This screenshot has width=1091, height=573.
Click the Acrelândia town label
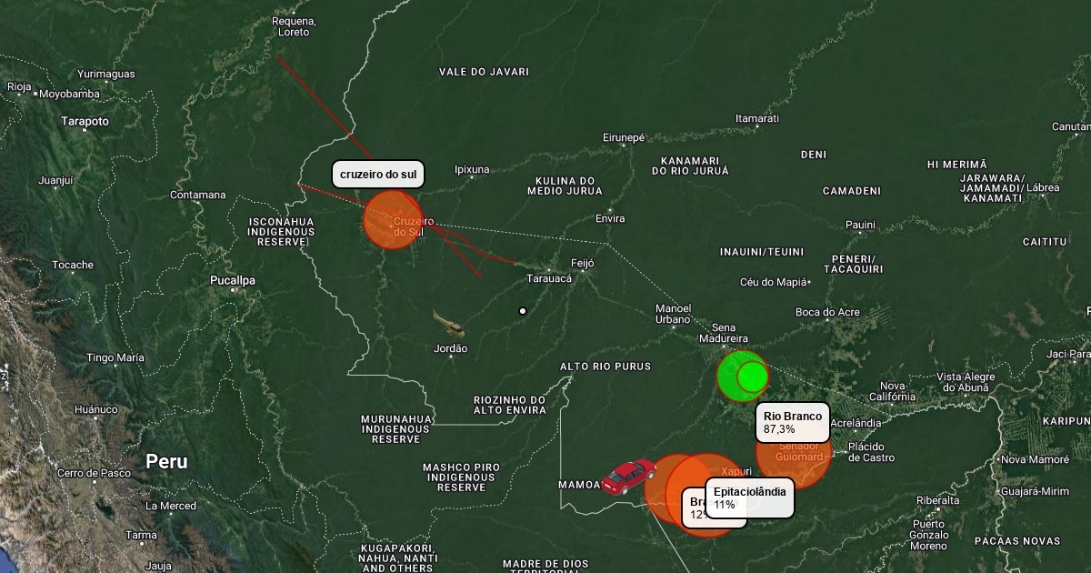pos(856,423)
